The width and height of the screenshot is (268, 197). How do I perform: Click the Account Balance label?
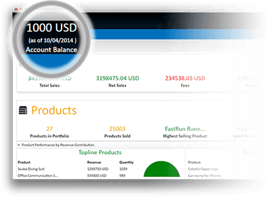tap(51, 50)
